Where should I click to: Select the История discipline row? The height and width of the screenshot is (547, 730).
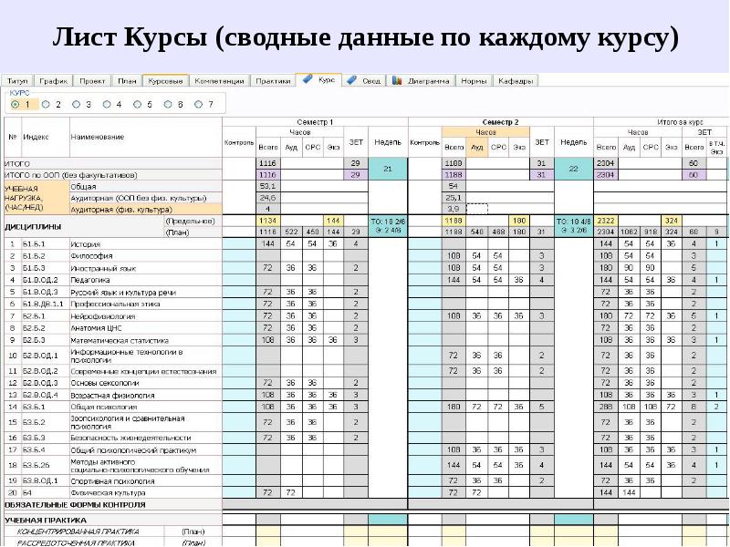[x=85, y=244]
